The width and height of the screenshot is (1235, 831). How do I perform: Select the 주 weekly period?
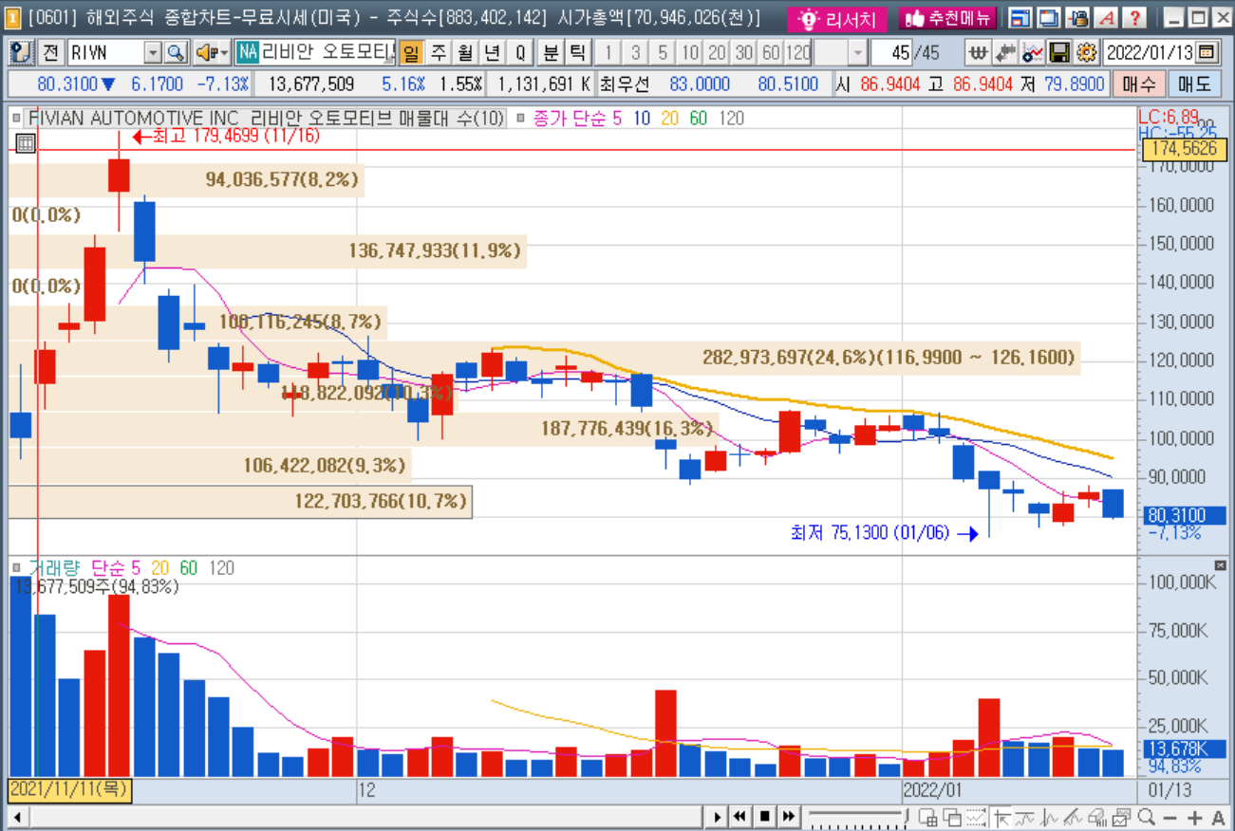click(x=439, y=52)
